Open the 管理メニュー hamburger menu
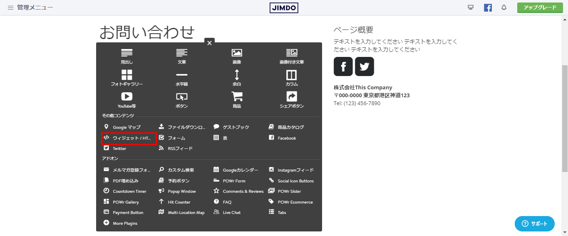Screen dimensions: 568x236 tap(30, 7)
